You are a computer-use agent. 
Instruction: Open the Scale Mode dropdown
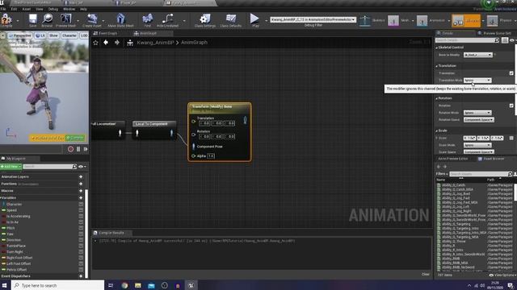[x=477, y=145]
